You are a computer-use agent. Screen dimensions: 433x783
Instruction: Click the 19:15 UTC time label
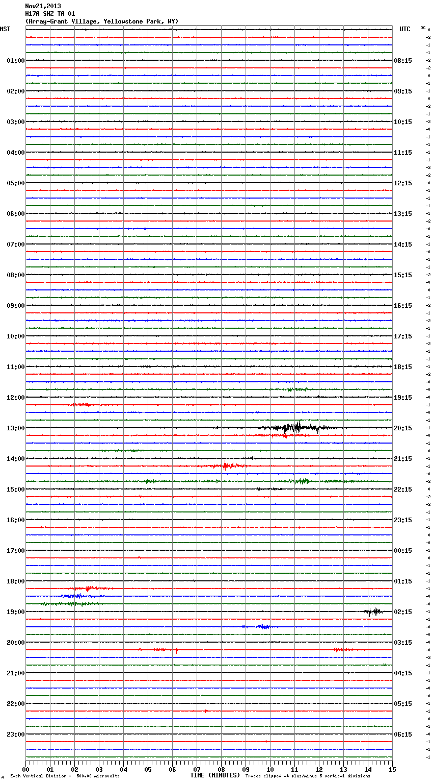(403, 398)
